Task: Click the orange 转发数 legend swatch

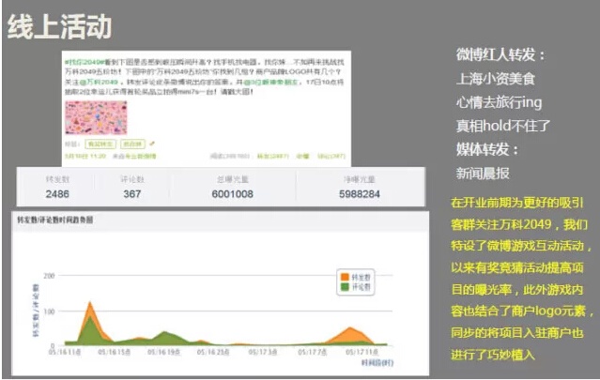Action: (x=343, y=276)
